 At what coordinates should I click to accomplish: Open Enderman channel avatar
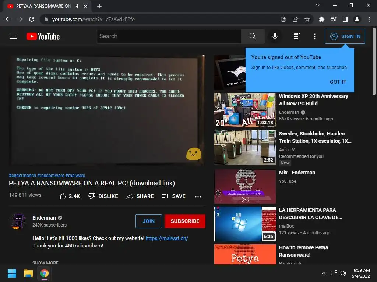tap(18, 221)
